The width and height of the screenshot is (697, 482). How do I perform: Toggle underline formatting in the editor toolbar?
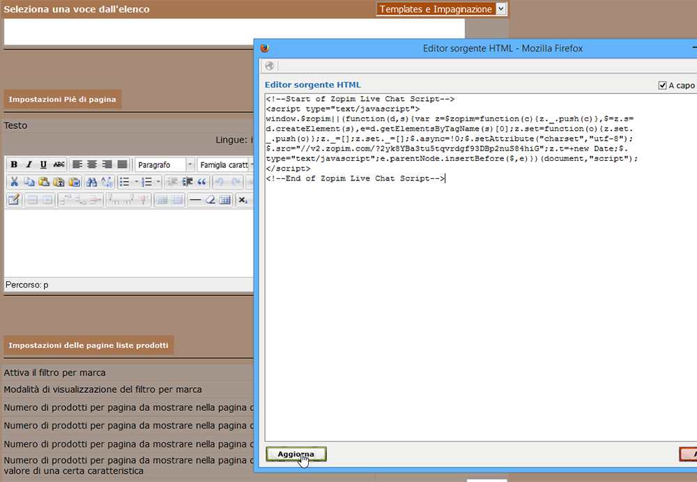(43, 165)
